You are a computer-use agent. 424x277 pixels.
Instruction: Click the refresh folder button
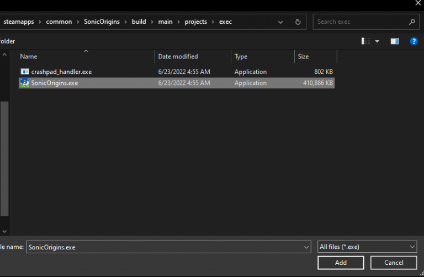coord(298,22)
